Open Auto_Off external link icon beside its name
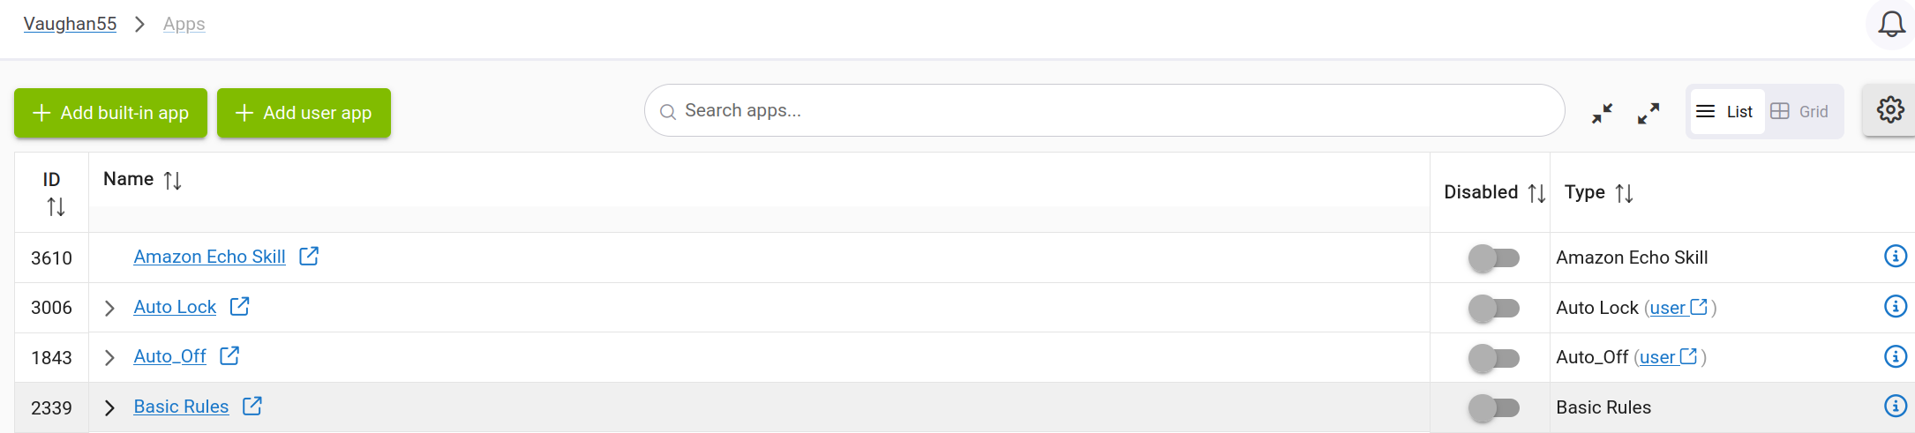This screenshot has height=433, width=1915. click(x=229, y=355)
